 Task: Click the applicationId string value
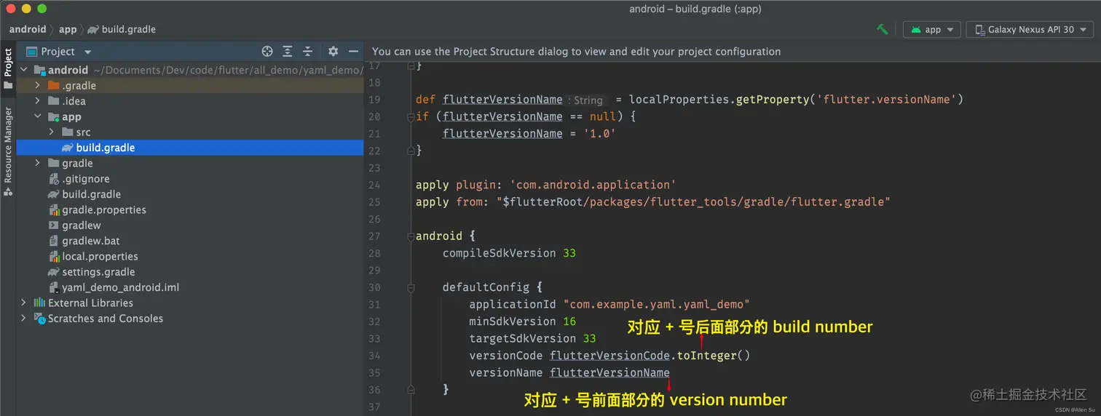[657, 304]
